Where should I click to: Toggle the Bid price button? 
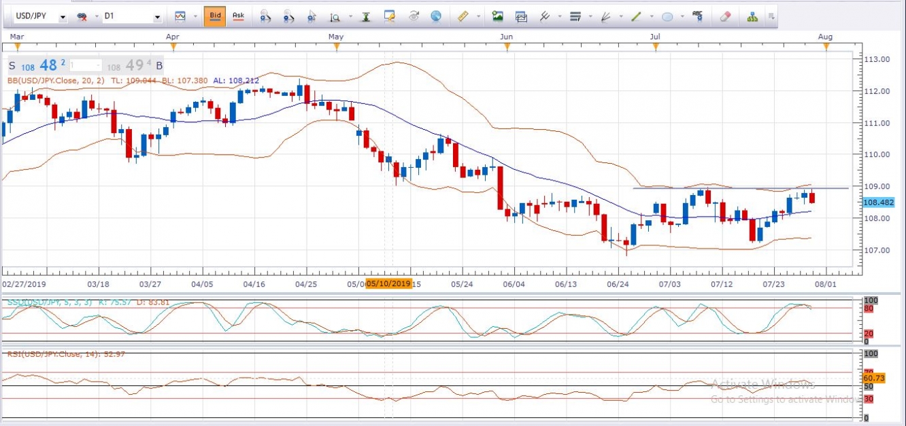[x=215, y=15]
